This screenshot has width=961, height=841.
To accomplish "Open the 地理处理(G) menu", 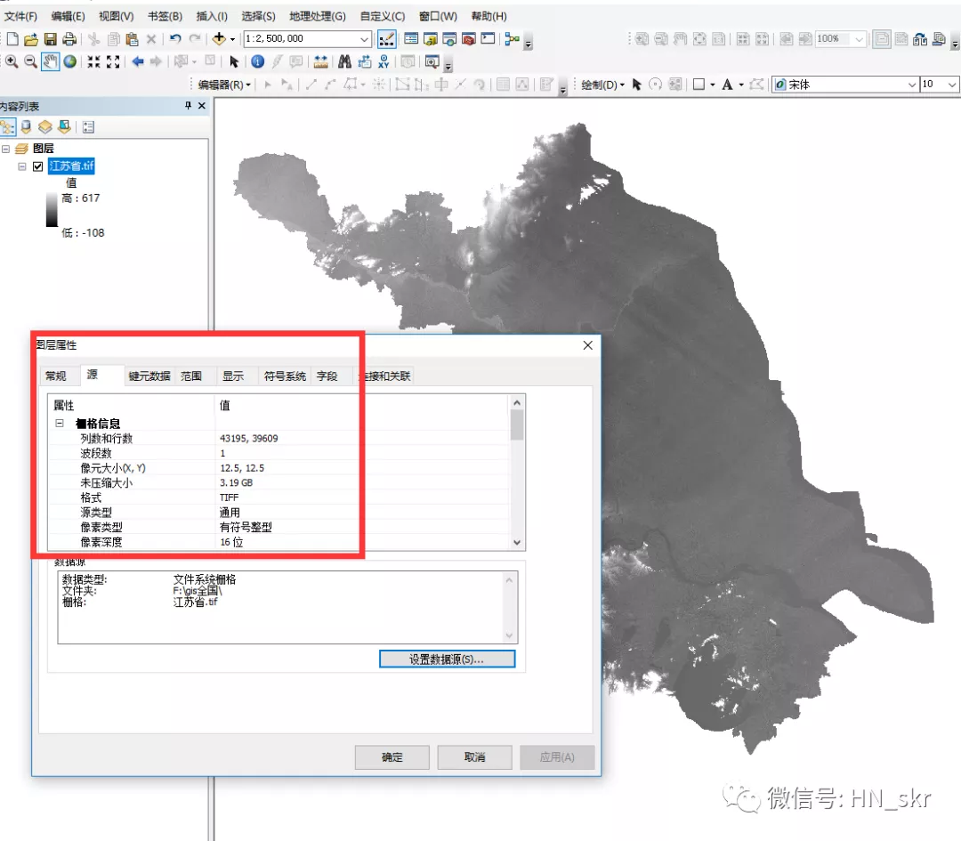I will coord(318,16).
